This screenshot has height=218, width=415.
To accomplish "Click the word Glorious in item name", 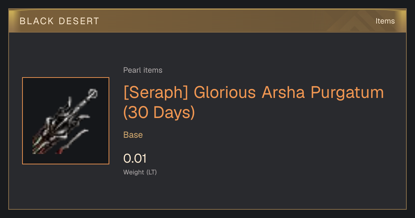I will point(225,93).
